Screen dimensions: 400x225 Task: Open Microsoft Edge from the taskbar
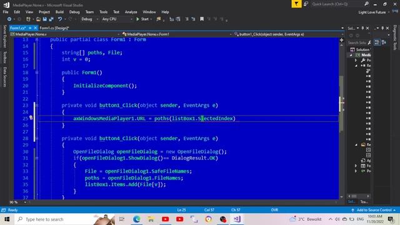pyautogui.click(x=136, y=219)
